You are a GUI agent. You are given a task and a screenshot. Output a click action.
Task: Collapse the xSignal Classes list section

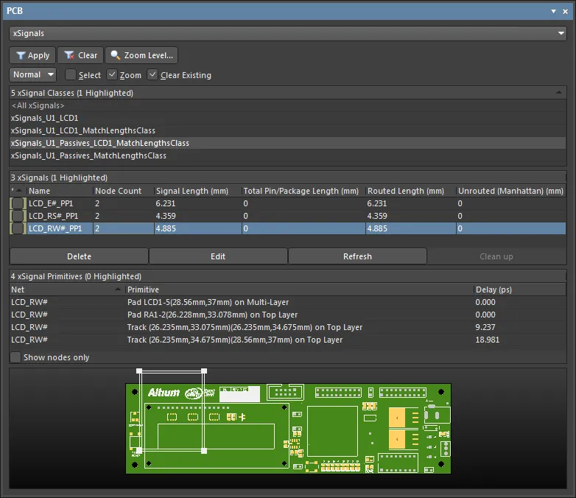[560, 93]
